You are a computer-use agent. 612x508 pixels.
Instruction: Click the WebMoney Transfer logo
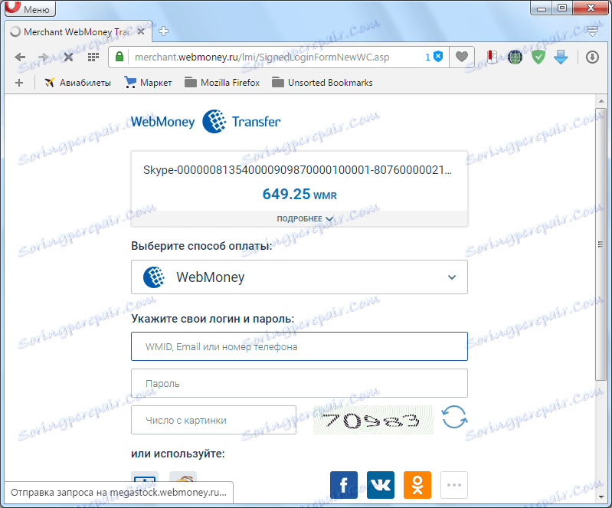[205, 121]
